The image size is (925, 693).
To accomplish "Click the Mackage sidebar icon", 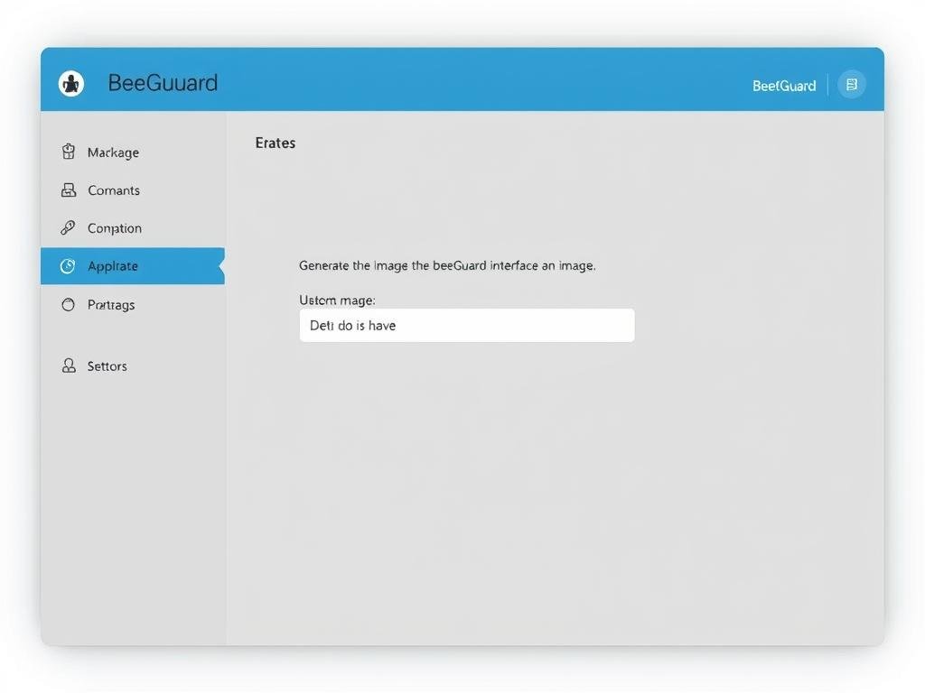I will [69, 152].
